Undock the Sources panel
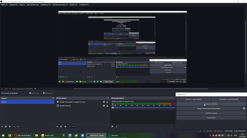The image size is (247, 138). pos(108,98)
